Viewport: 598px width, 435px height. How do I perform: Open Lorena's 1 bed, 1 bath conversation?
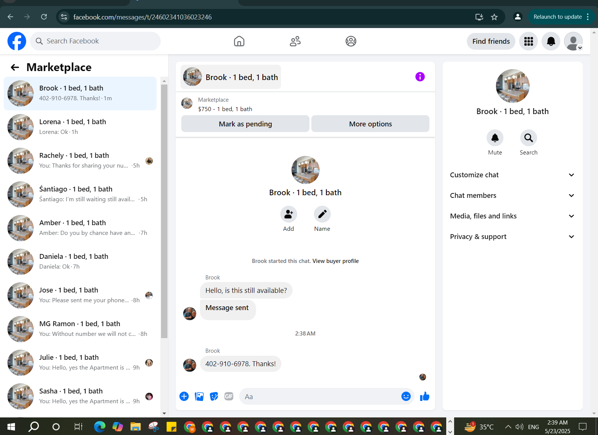80,127
